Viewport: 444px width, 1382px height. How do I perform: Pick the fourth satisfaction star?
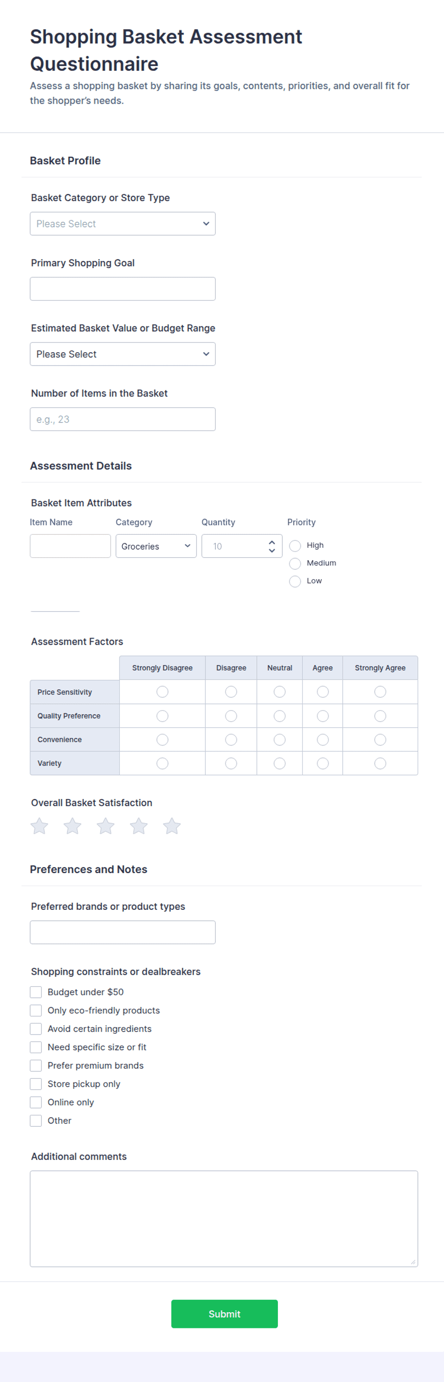tap(139, 826)
